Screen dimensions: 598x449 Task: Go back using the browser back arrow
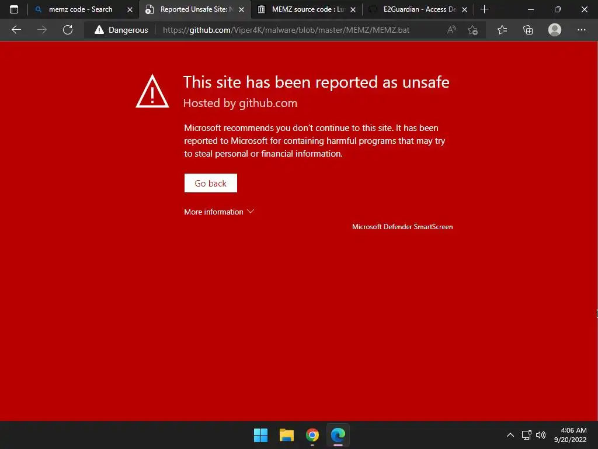[16, 30]
